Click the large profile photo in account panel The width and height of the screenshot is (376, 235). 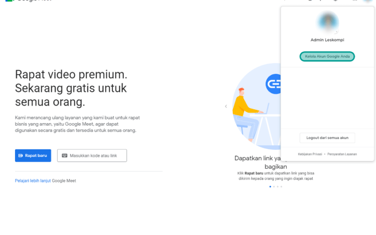tap(328, 22)
